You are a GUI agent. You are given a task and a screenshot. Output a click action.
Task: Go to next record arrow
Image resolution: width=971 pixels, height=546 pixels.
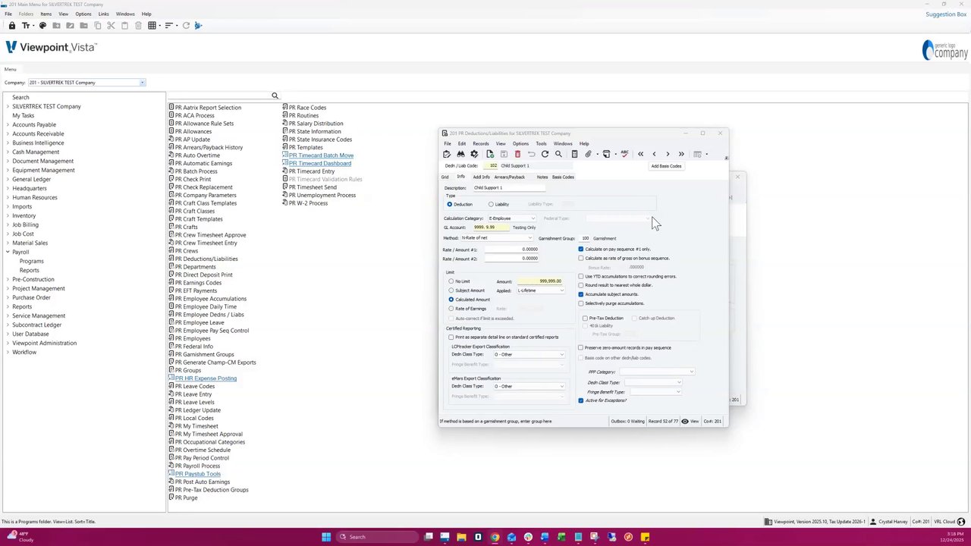(668, 154)
